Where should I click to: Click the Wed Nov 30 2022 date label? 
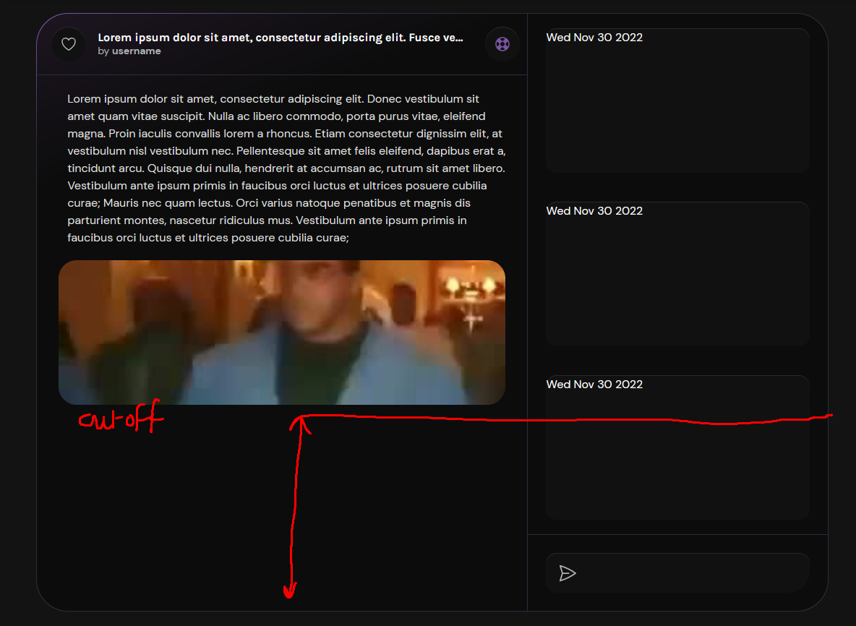(594, 37)
